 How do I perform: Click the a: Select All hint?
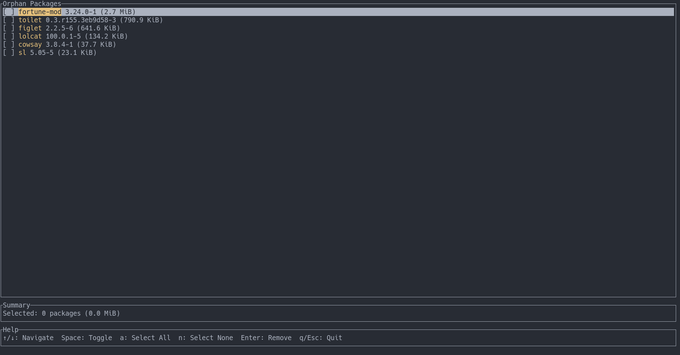pos(145,338)
